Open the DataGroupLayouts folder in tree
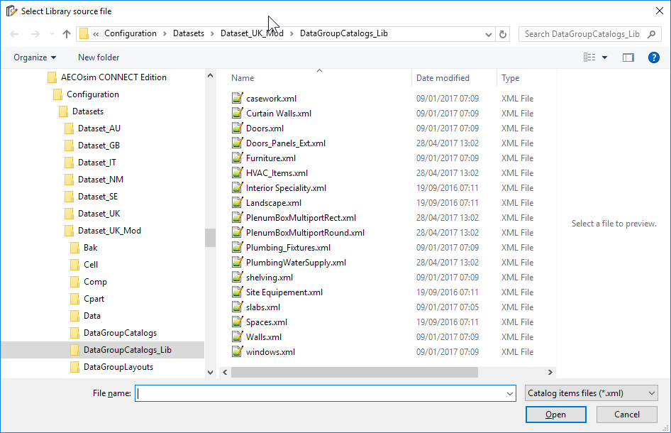Viewport: 671px width, 433px height. coord(111,367)
